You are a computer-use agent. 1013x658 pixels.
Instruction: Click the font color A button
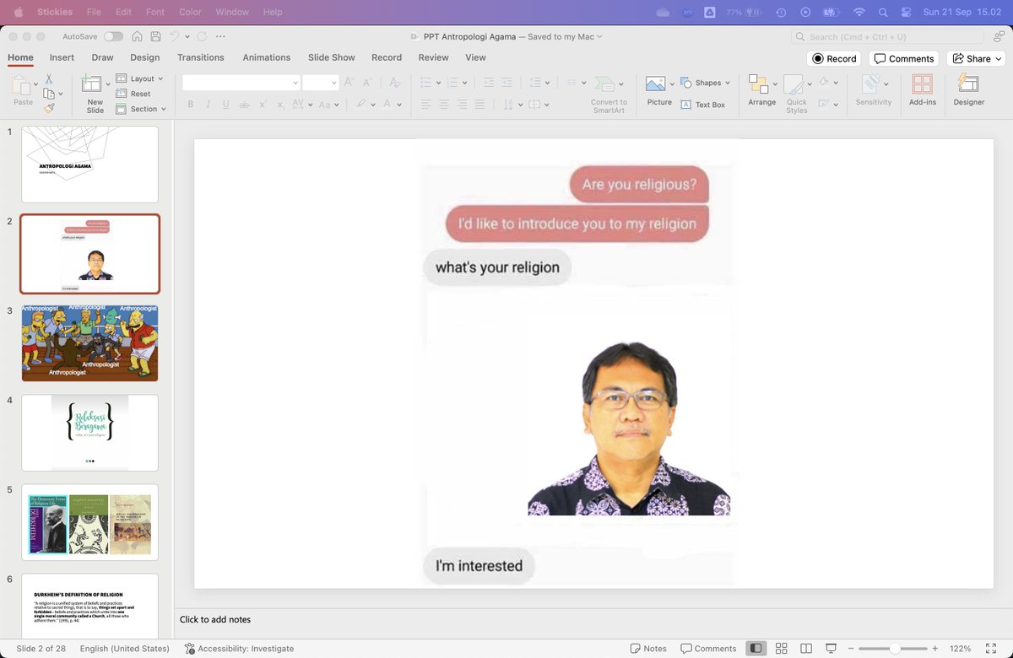tap(387, 104)
